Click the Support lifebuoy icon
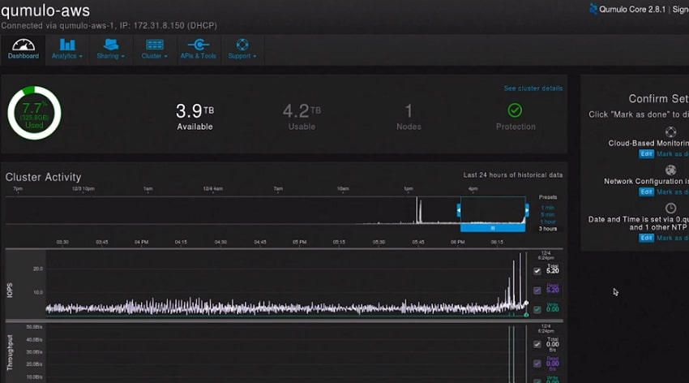This screenshot has width=689, height=383. [242, 45]
